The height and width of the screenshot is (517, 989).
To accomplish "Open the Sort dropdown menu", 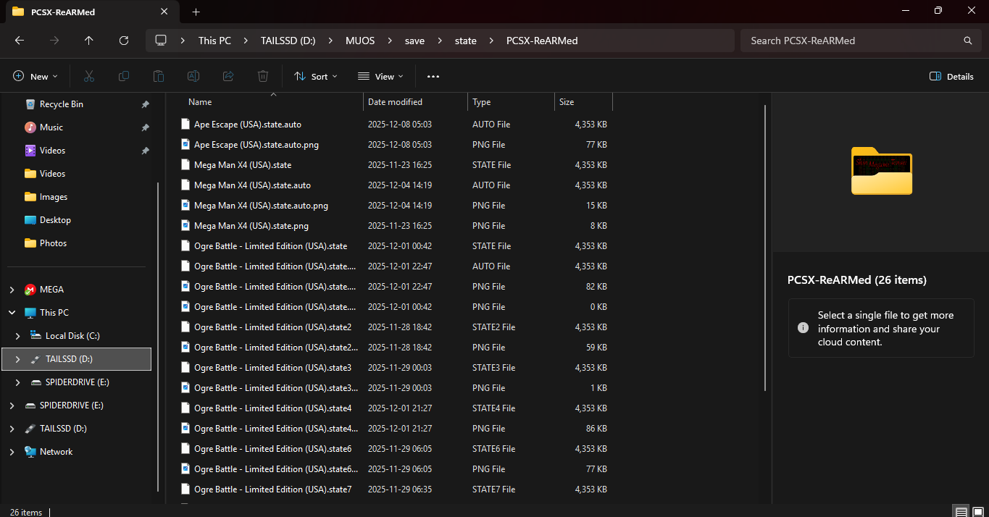I will (316, 76).
